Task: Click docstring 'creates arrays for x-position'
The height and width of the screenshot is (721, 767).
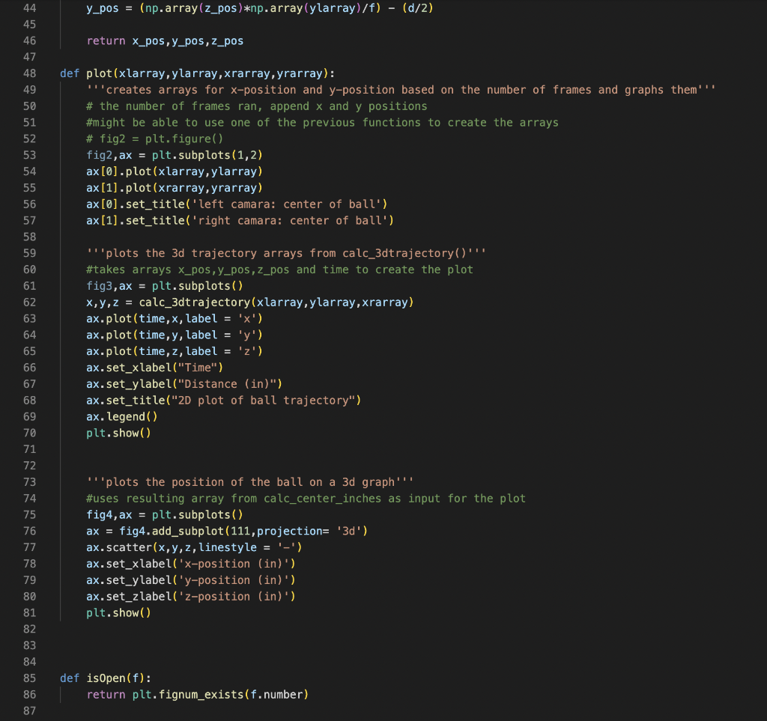Action: click(x=401, y=90)
